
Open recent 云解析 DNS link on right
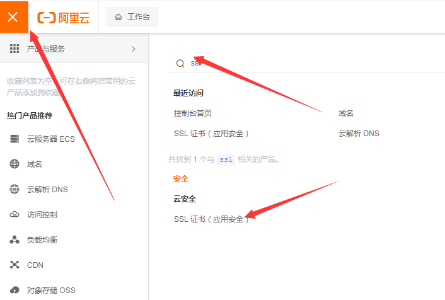pos(358,133)
